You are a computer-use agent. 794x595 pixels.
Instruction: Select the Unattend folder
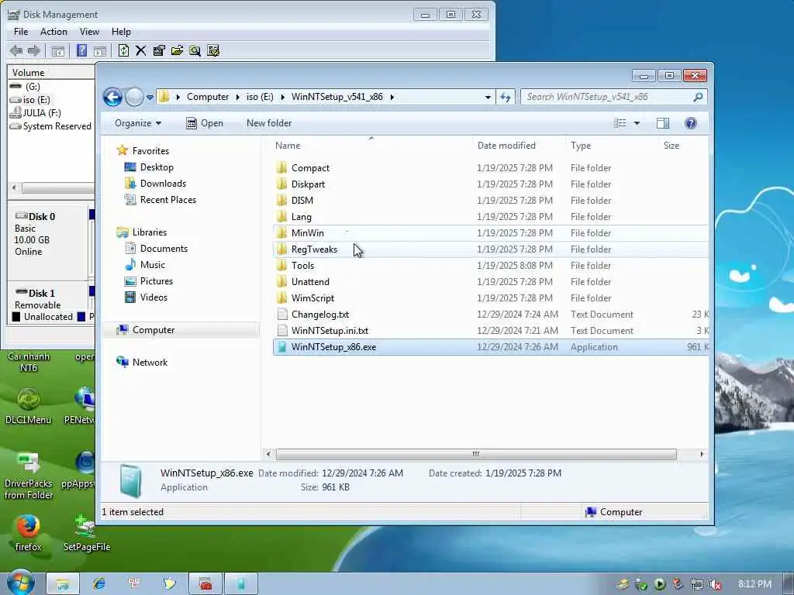490,282
